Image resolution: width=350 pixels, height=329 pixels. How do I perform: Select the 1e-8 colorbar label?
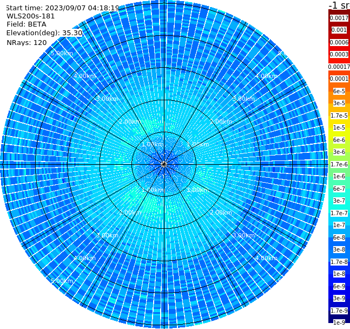click(x=339, y=274)
